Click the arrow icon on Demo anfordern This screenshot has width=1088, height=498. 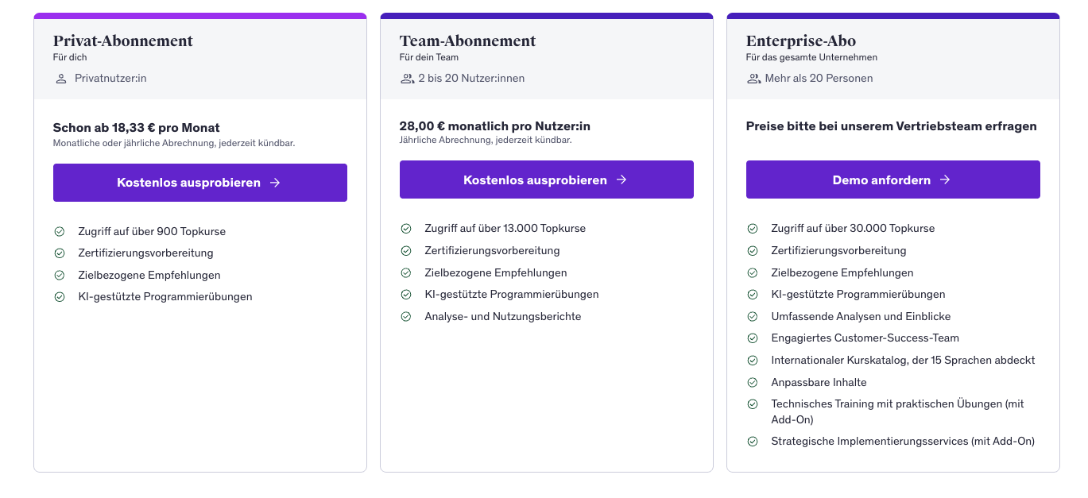coord(945,180)
